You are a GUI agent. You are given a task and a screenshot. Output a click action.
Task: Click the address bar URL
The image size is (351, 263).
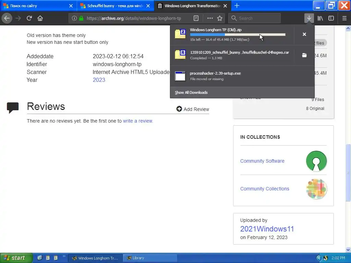134,18
